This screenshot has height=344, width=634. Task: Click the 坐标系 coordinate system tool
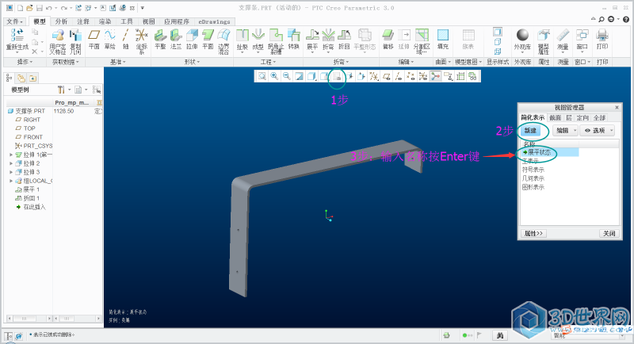tap(142, 41)
